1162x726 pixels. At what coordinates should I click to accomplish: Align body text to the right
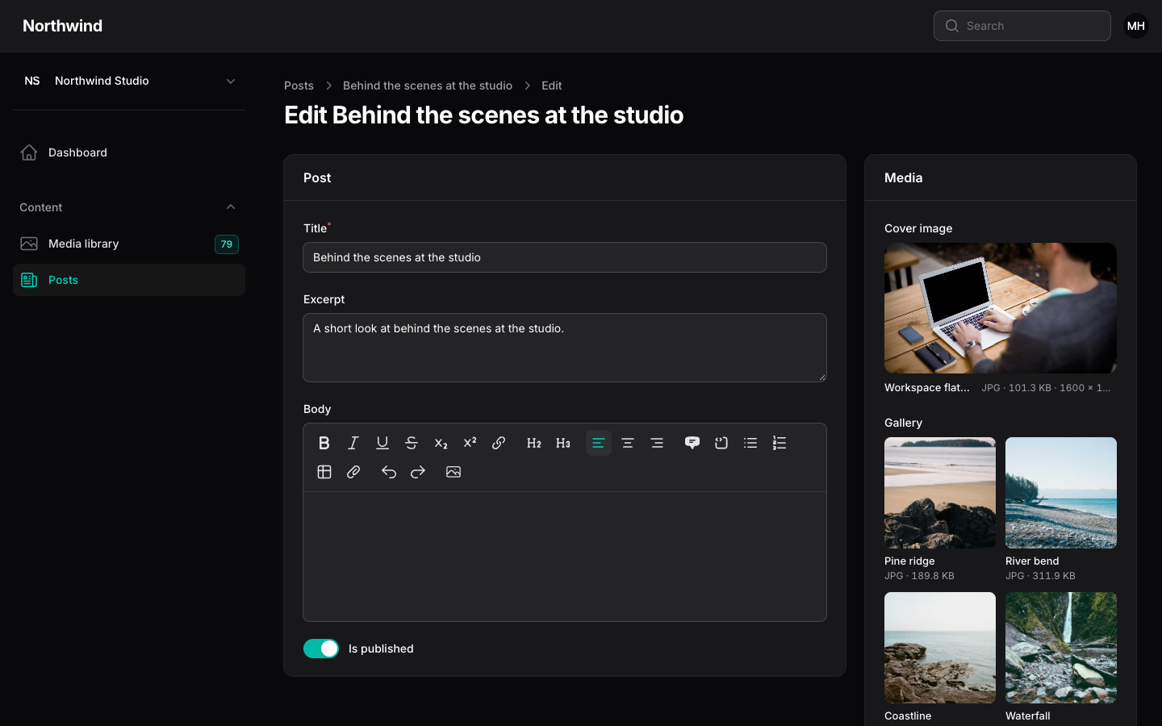click(x=657, y=443)
